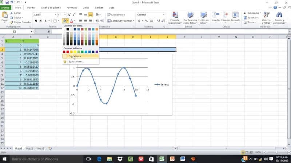
Task: Click decrease decimals icon
Action: pyautogui.click(x=163, y=21)
